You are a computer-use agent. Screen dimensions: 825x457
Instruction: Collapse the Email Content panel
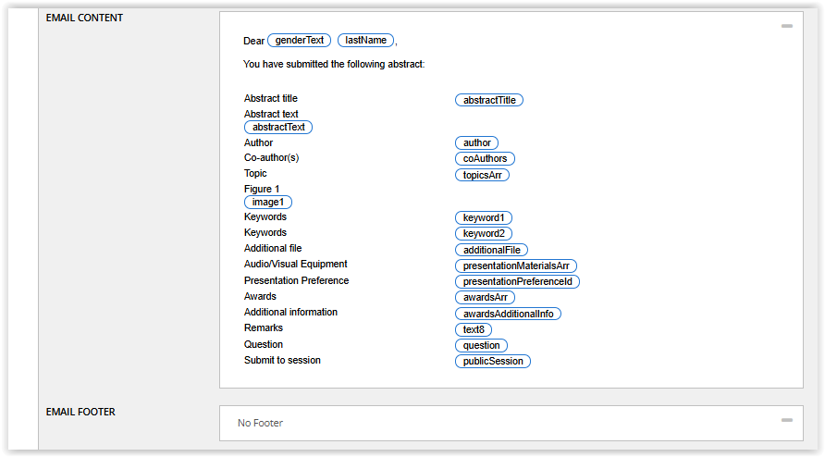tap(786, 26)
